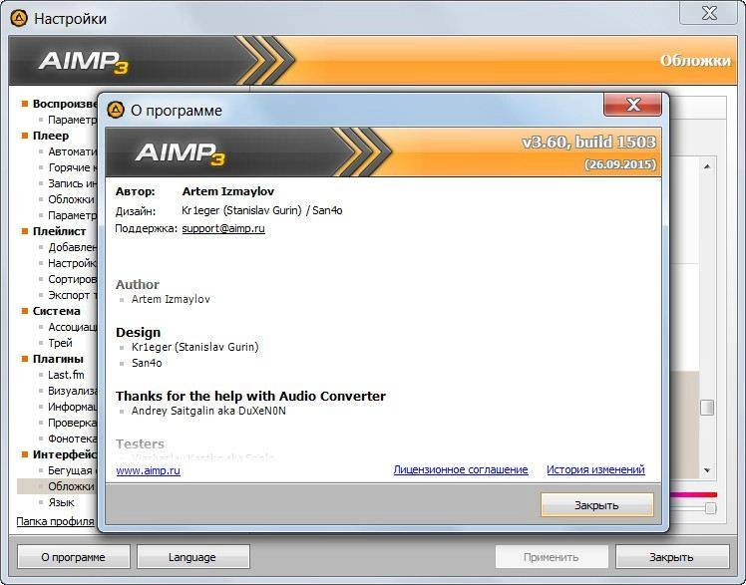Select the Воспроизведение category in the settings tree

tap(65, 104)
